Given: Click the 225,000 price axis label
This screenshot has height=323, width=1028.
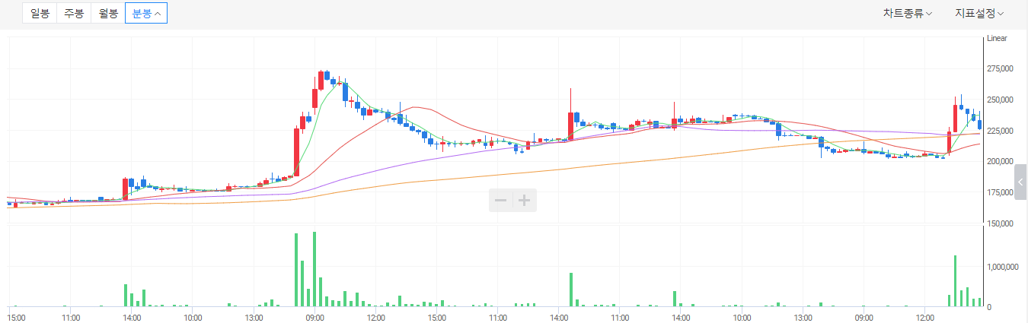Looking at the screenshot, I should pos(999,131).
